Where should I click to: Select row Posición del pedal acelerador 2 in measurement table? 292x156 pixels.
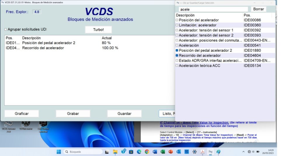89,43
